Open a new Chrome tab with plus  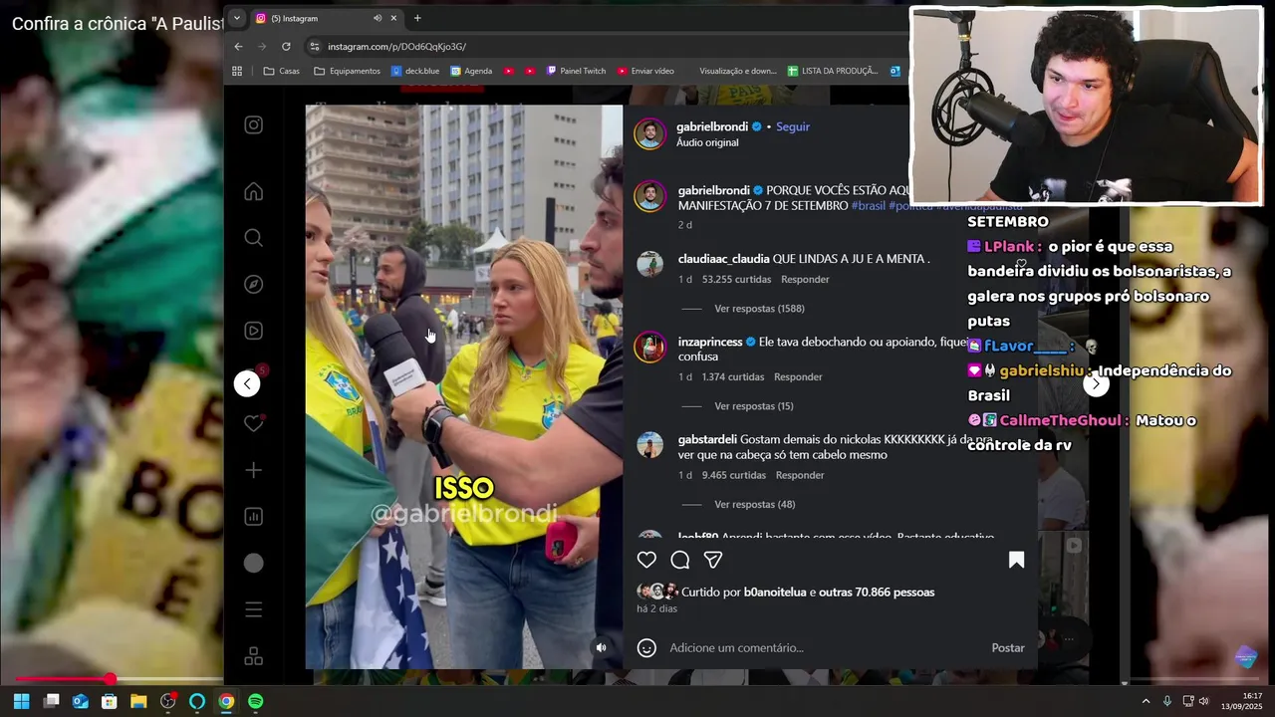pos(417,18)
